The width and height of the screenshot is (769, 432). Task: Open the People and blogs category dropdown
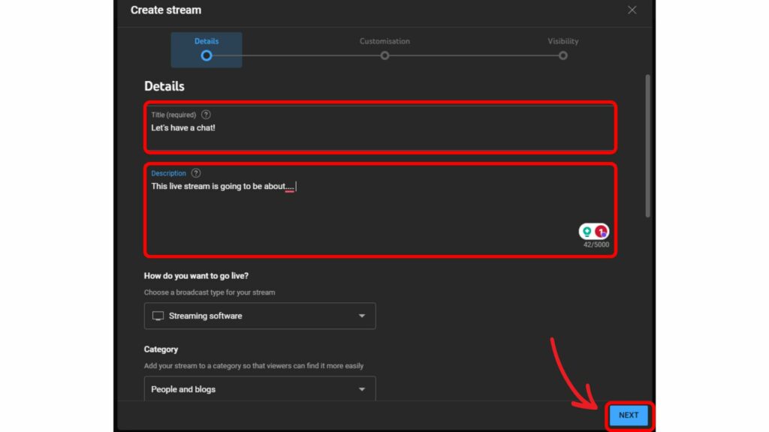tap(259, 389)
